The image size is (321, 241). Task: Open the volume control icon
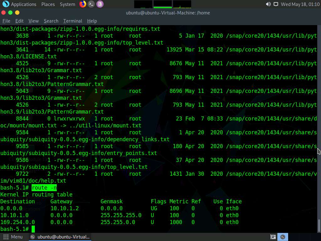click(x=268, y=4)
